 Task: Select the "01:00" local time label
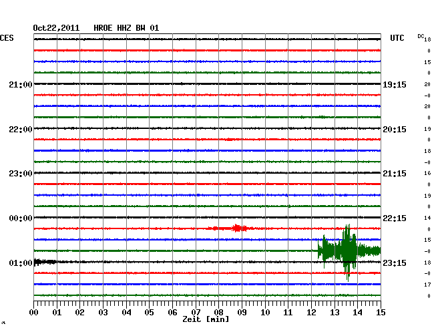tap(21, 263)
